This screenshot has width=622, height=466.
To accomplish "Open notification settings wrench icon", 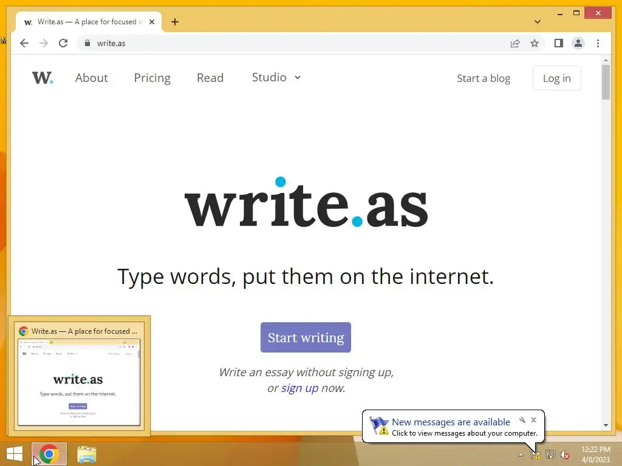I will tap(522, 420).
